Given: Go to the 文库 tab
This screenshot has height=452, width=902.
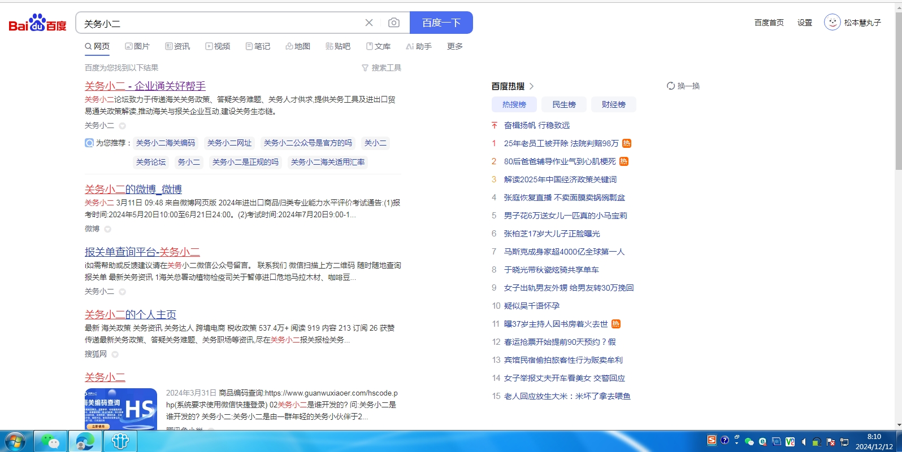Looking at the screenshot, I should pos(378,46).
